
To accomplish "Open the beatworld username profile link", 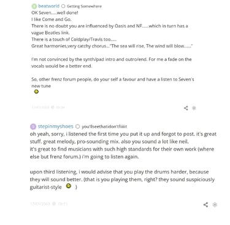I will point(48,6).
